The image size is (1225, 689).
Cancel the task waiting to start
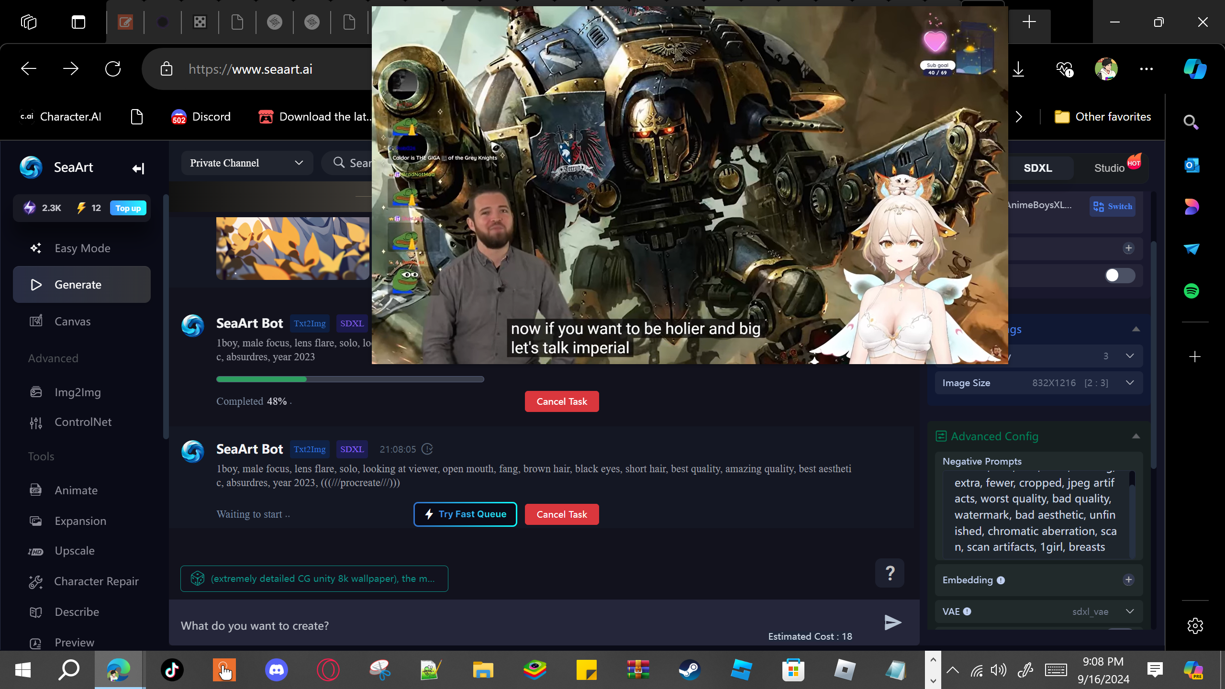[x=562, y=514]
